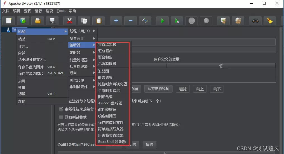
Task: Open the 查找 menu
Action: tap(27, 11)
